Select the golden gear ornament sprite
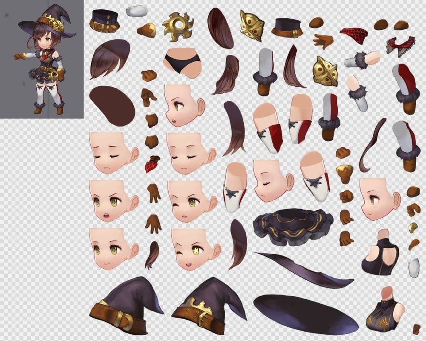 click(x=178, y=26)
